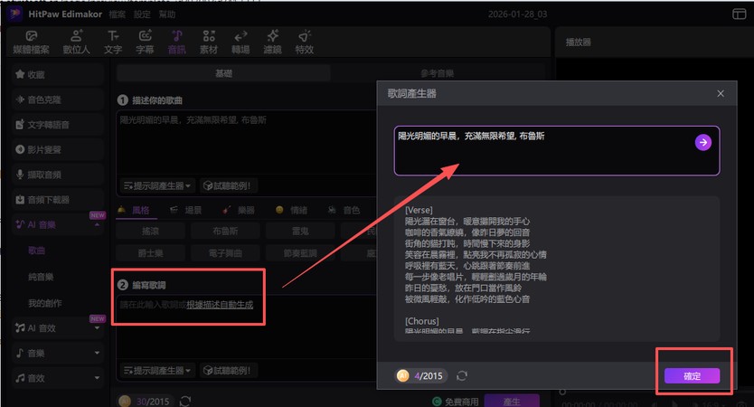Image resolution: width=754 pixels, height=407 pixels.
Task: Open 提示詞產生器 dropdown under lyrics box
Action: (157, 371)
